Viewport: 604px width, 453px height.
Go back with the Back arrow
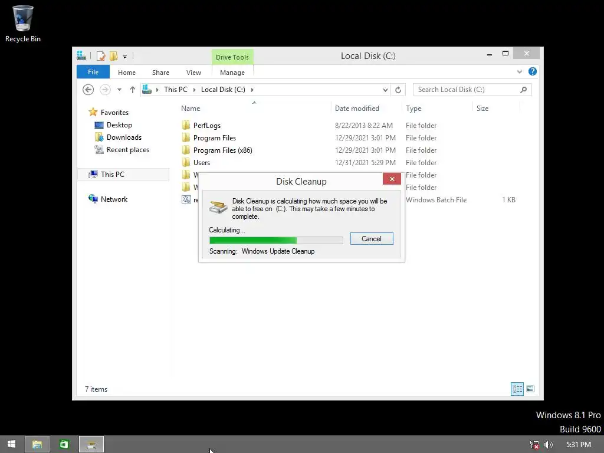tap(88, 90)
